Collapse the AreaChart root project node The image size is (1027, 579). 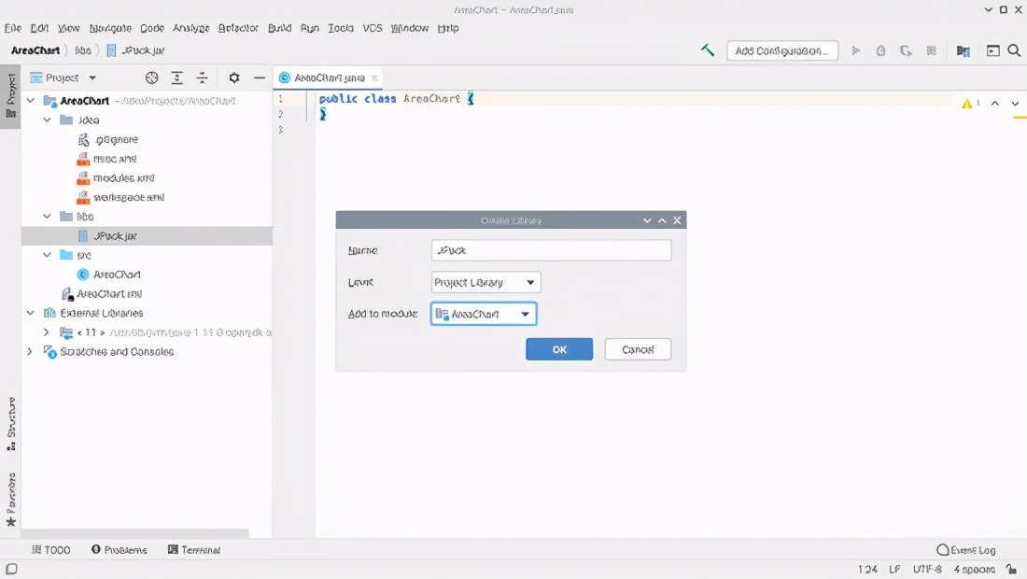(30, 101)
